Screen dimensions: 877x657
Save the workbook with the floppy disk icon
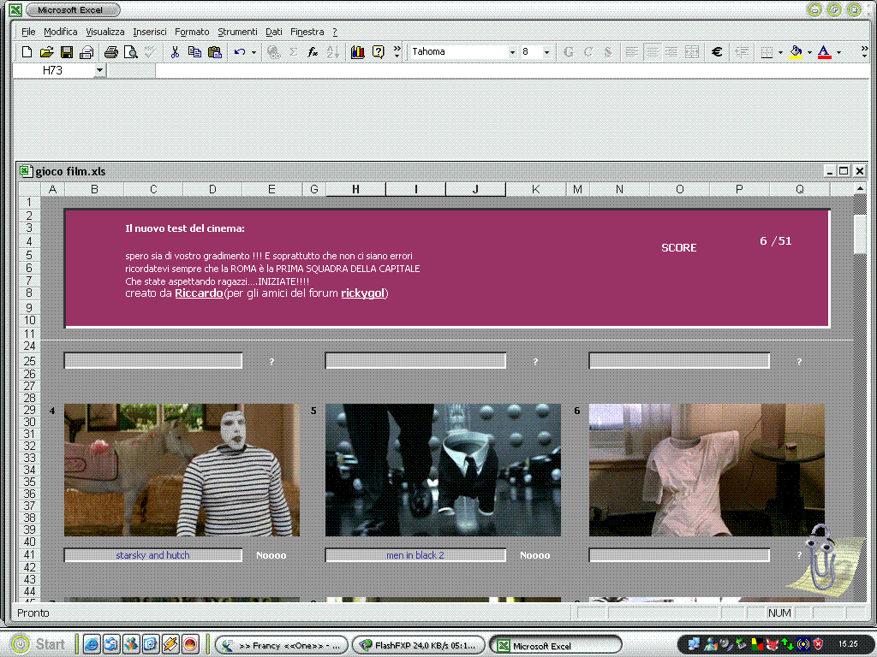[67, 52]
